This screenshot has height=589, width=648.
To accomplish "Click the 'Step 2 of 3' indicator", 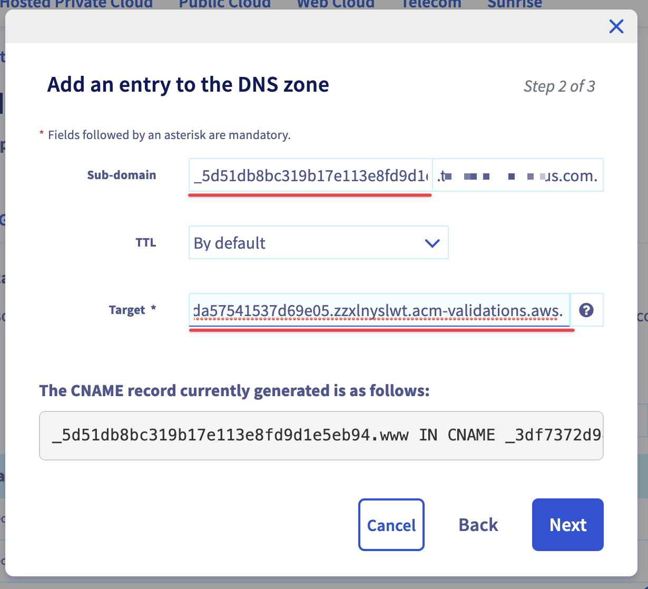I will tap(559, 86).
